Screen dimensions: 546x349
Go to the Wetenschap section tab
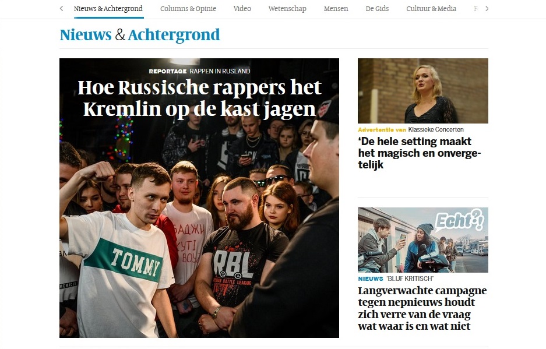click(287, 9)
